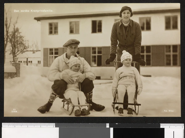Screen dimensions: 185x138
Task: Select the gray calibration swatch
Action: click(84, 132)
